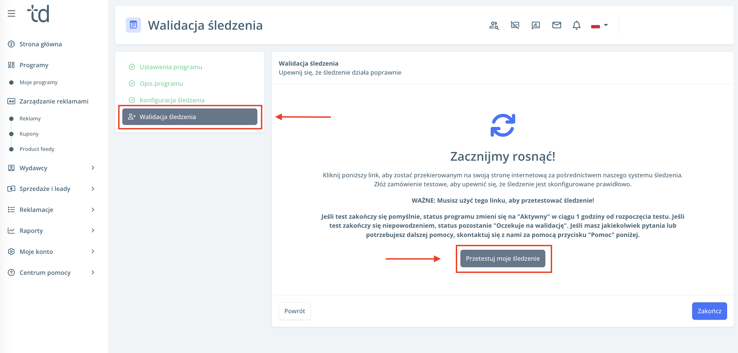Viewport: 738px width, 353px height.
Task: Click the Zarządzanie reklamami Ad icon
Action: [11, 101]
